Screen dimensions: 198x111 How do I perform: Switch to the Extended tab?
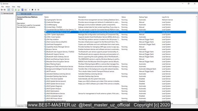[x=20, y=106]
